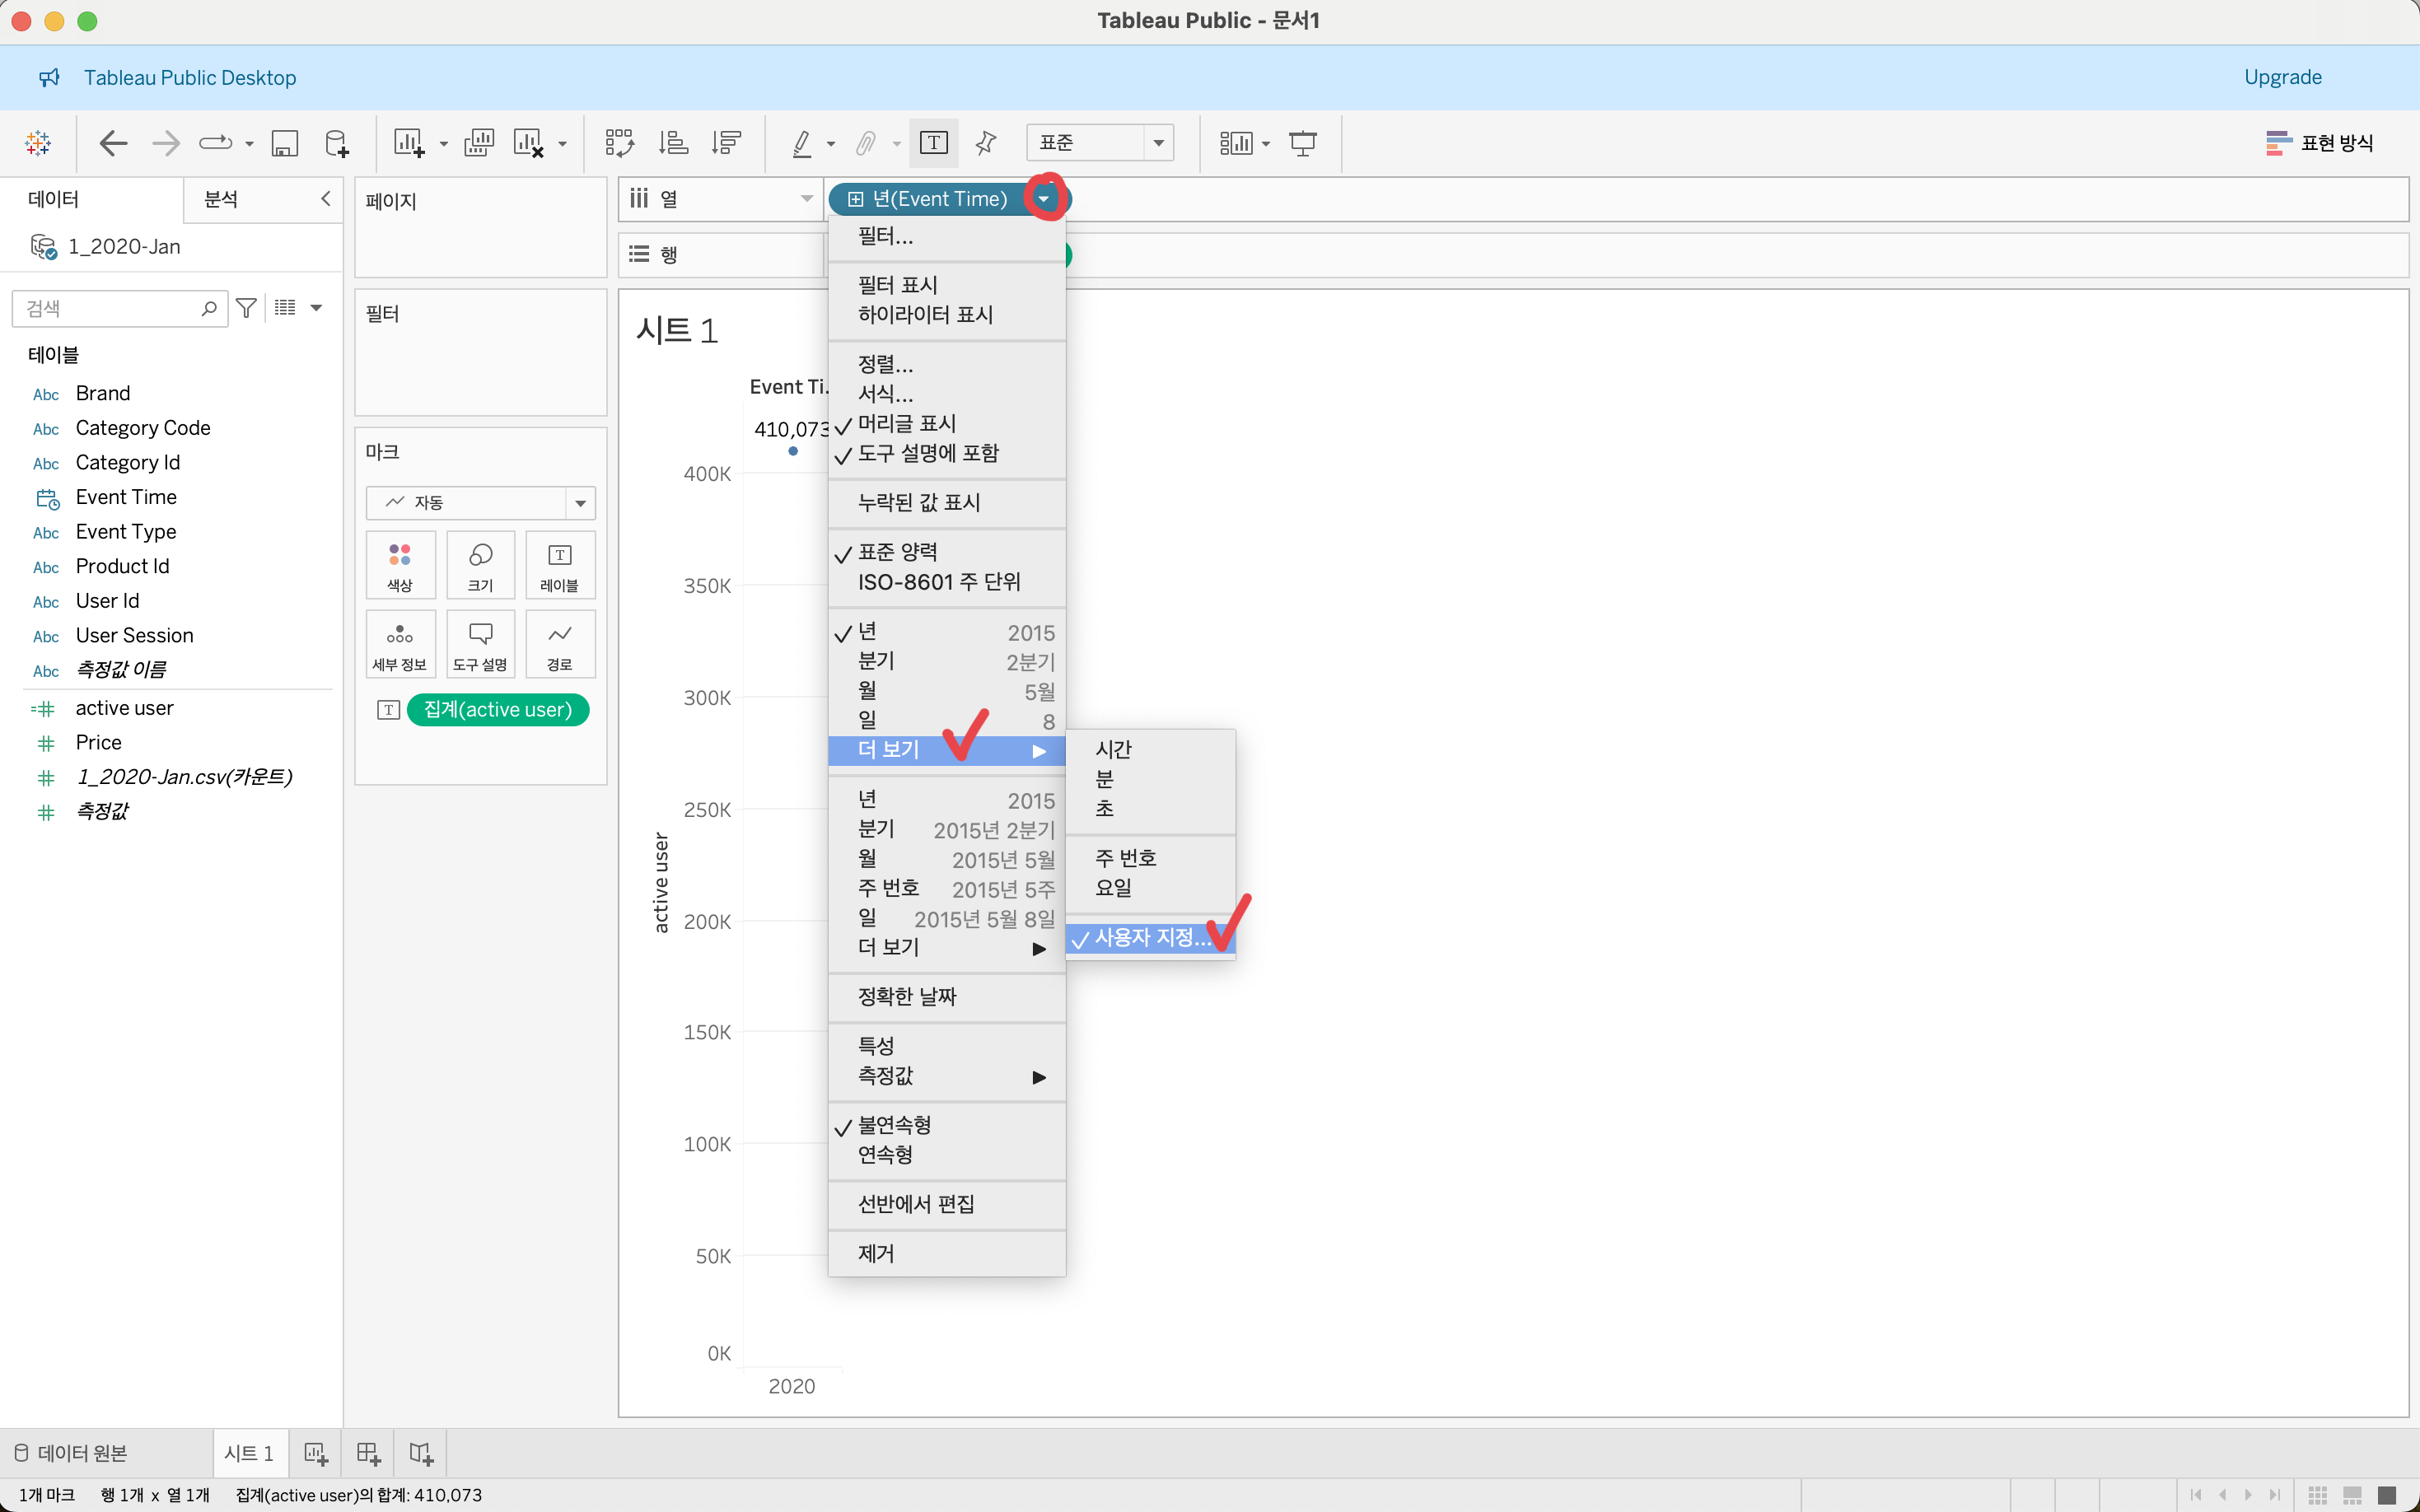Image resolution: width=2420 pixels, height=1512 pixels.
Task: Toggle 도구 설명에 포함 menu option
Action: pyautogui.click(x=927, y=454)
